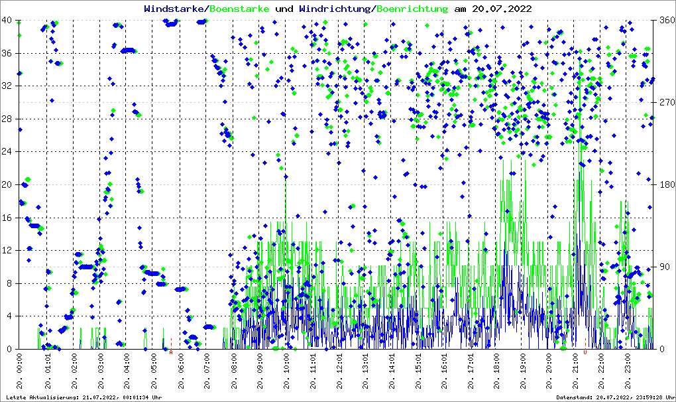Select the '20. 18:00' time axis label
This screenshot has width=676, height=402.
click(497, 371)
